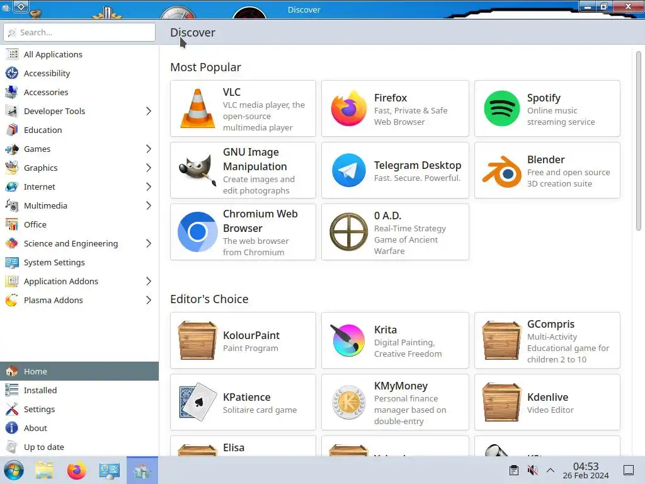Open the Plasma Addons category
Screen dimensions: 645x484
pos(79,301)
